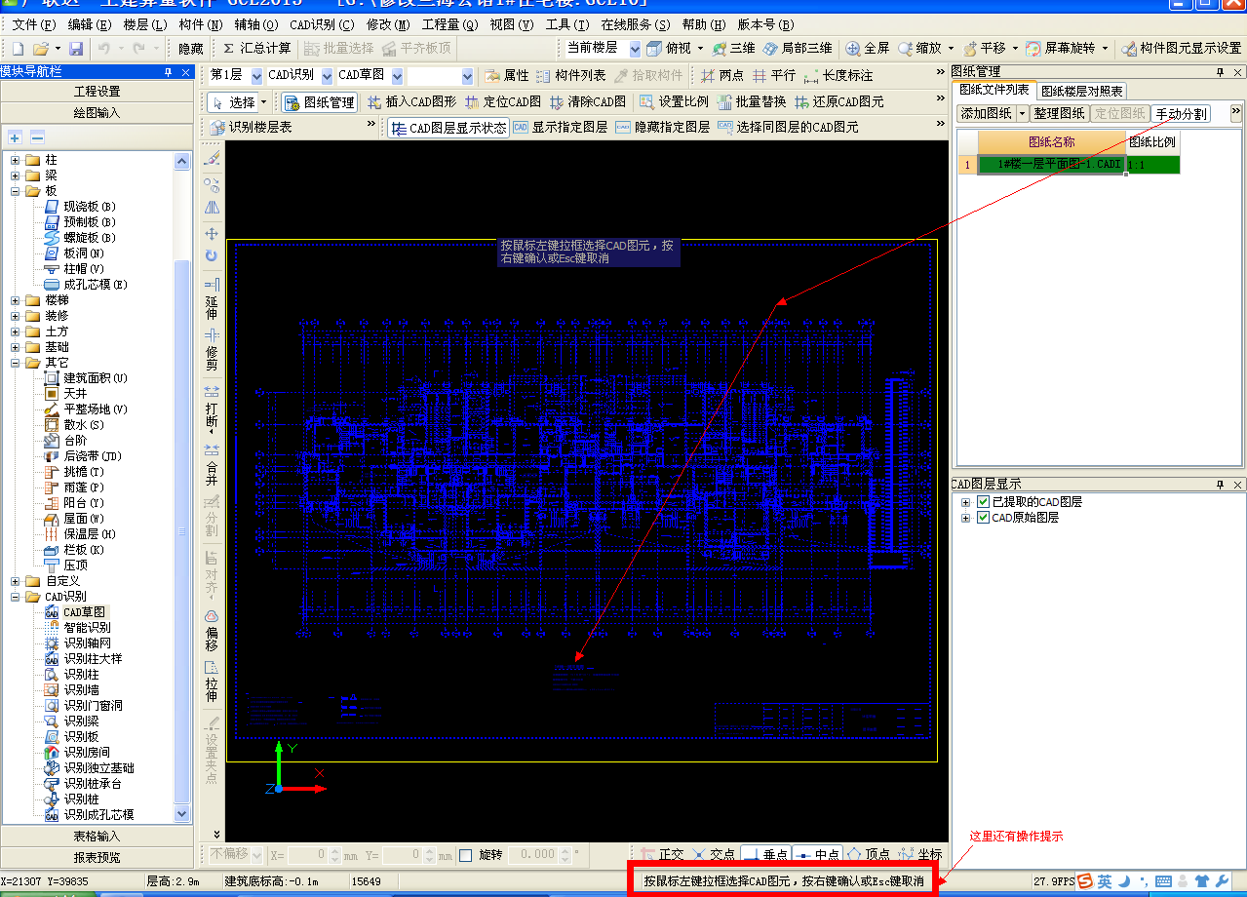Switch to 图纸楼层对照表 tab
The image size is (1247, 897).
point(1081,91)
